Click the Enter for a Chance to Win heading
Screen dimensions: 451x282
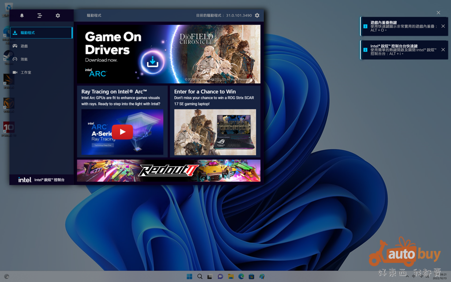(205, 92)
